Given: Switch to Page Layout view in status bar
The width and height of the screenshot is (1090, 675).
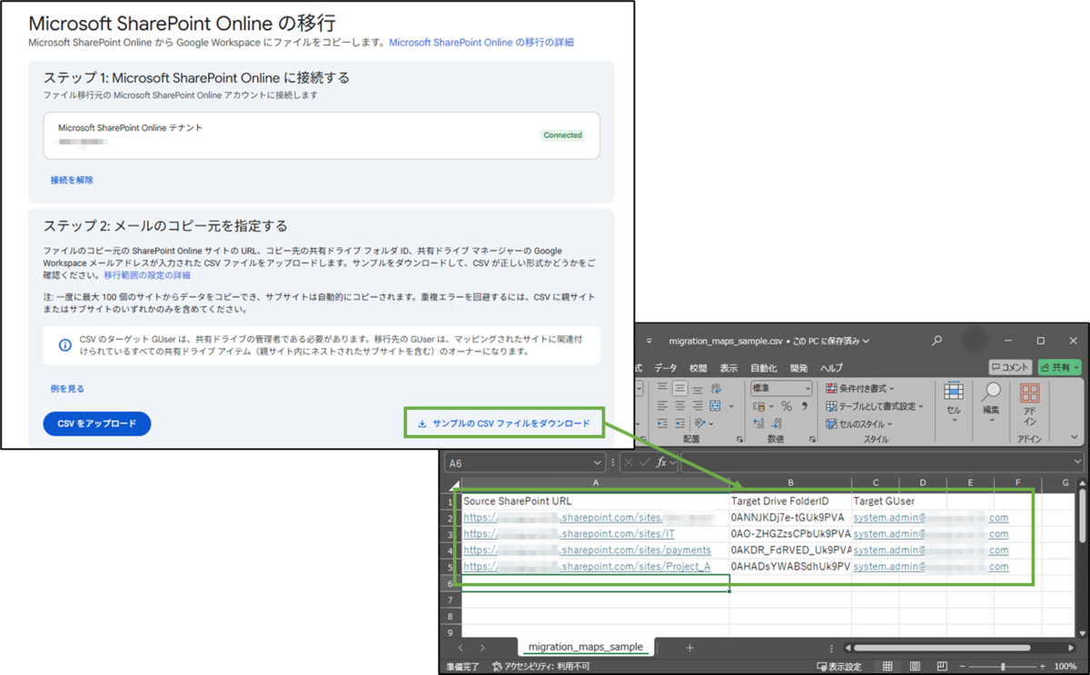Looking at the screenshot, I should pos(915,666).
